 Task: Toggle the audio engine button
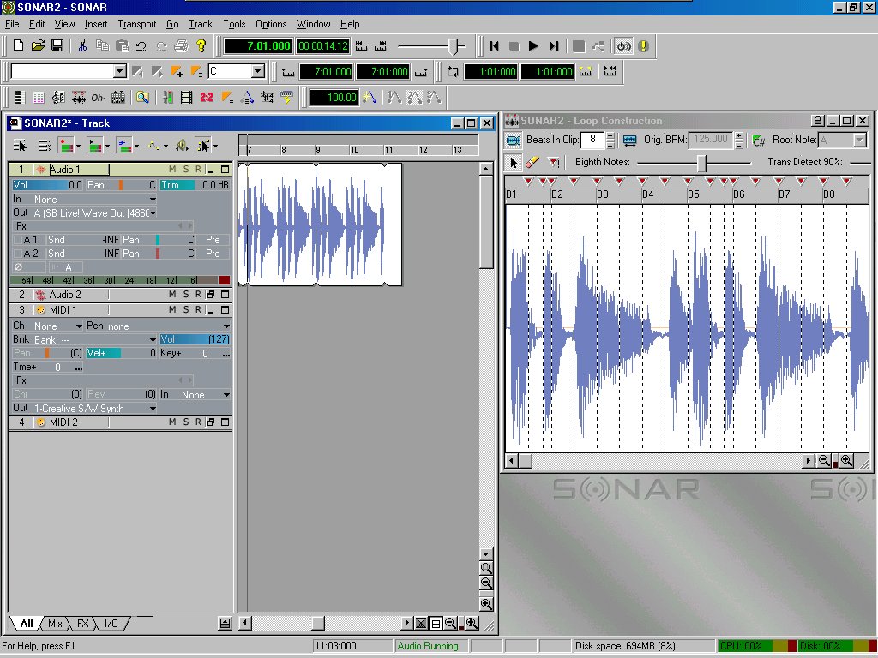pyautogui.click(x=623, y=46)
